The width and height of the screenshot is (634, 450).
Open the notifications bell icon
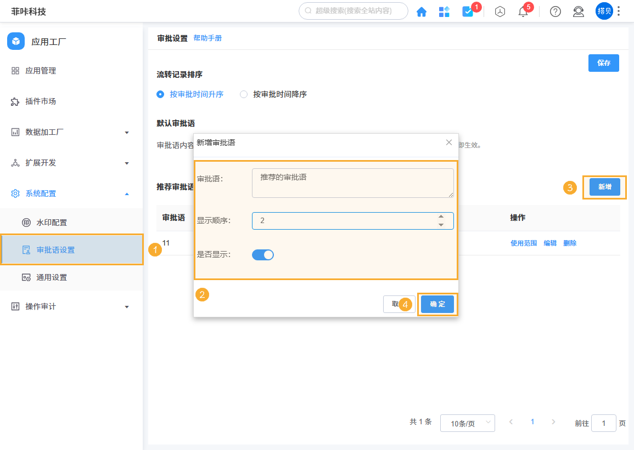coord(523,12)
